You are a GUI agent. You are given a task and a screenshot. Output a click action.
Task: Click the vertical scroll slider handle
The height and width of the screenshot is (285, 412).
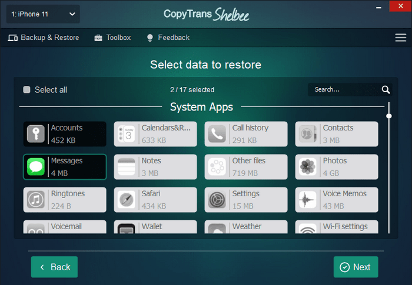click(389, 116)
